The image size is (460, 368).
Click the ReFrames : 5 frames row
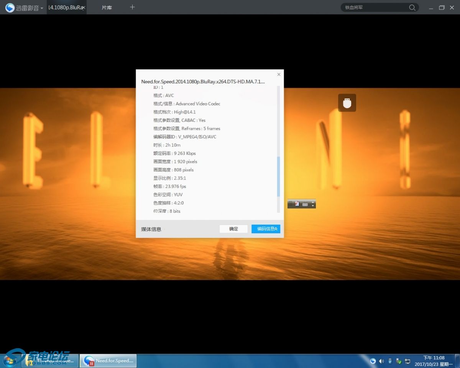click(x=187, y=128)
